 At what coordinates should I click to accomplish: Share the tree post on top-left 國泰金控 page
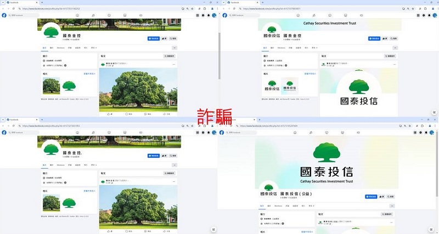(167, 114)
